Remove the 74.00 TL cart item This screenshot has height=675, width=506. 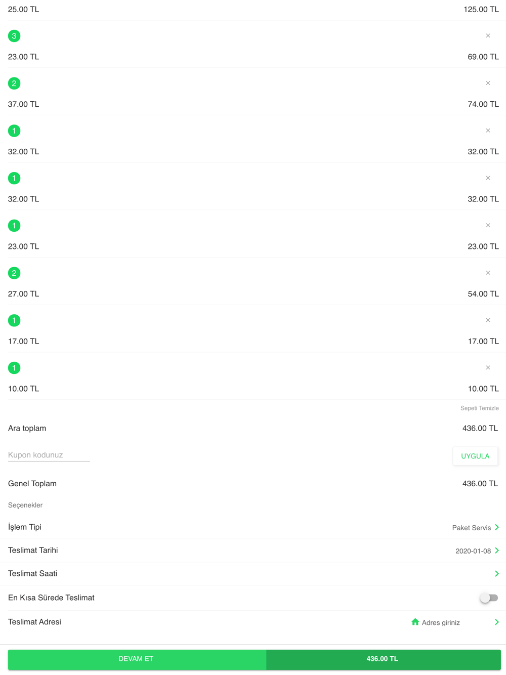(x=488, y=83)
